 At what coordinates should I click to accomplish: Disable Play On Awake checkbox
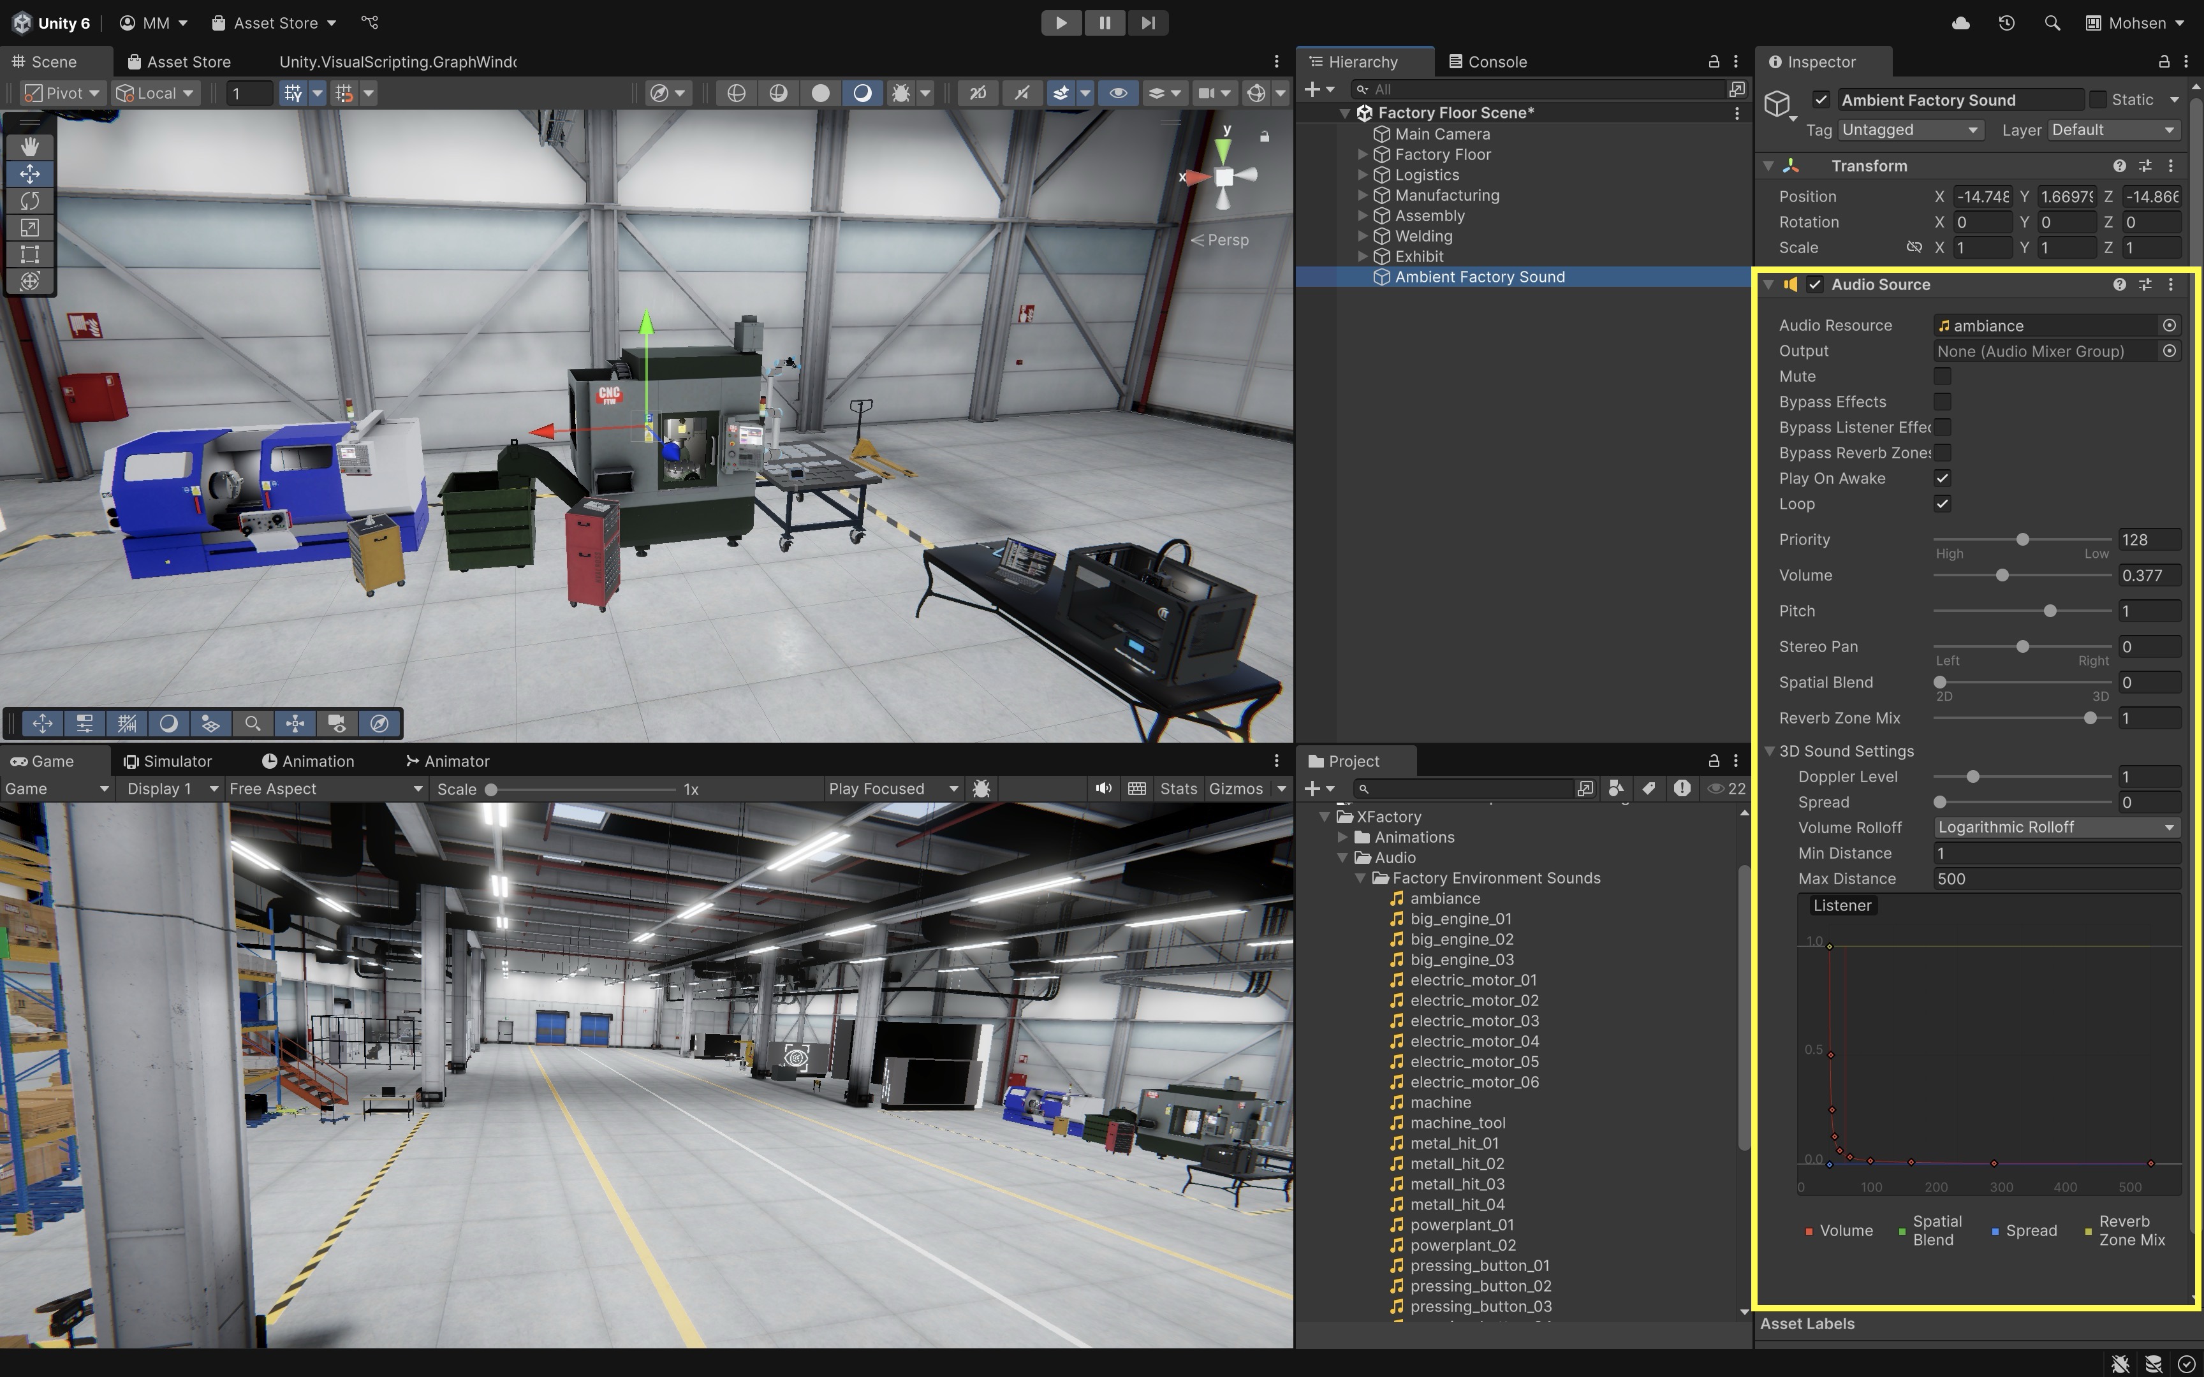point(1942,478)
